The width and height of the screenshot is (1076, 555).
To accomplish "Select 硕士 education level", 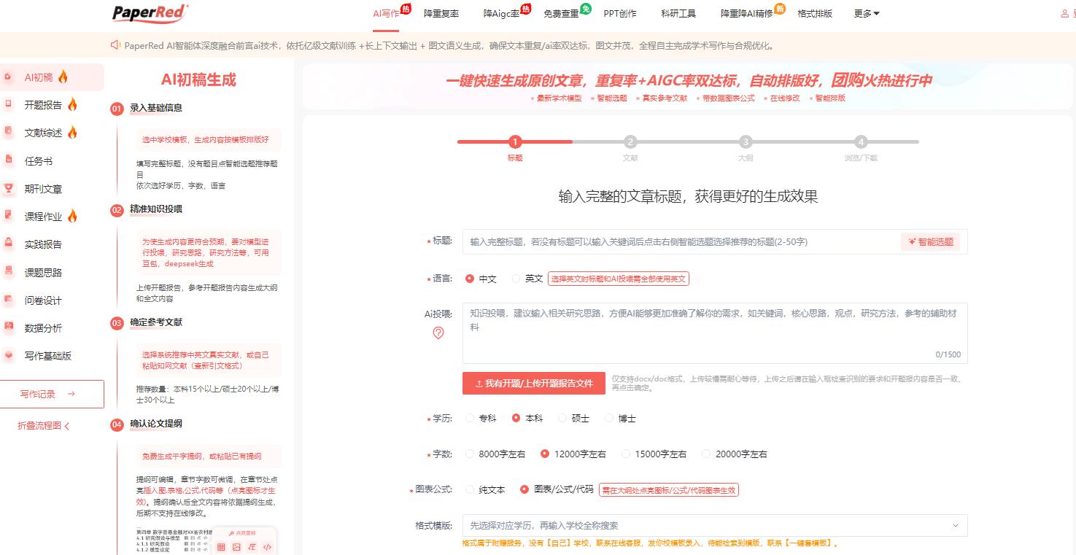I will [562, 418].
